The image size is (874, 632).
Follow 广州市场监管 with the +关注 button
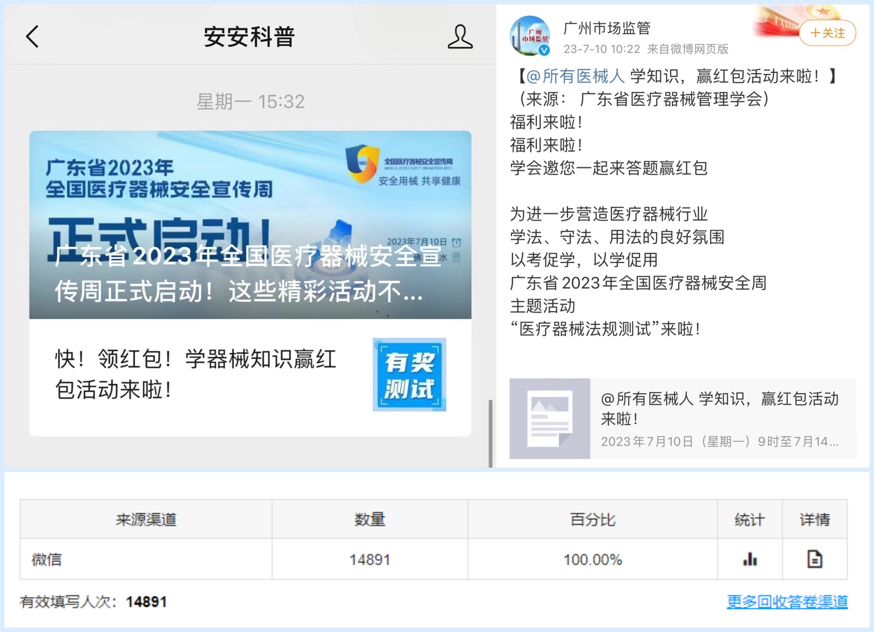pyautogui.click(x=828, y=33)
